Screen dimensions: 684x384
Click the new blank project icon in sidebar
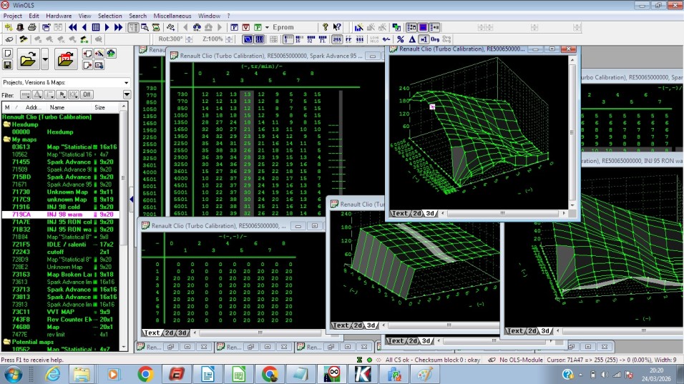point(8,53)
